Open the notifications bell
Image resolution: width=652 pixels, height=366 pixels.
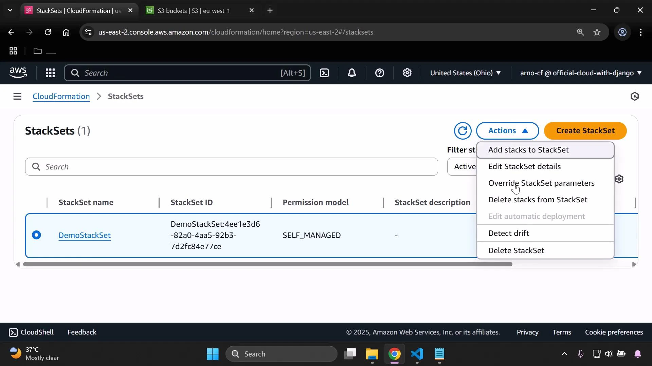[x=352, y=73]
